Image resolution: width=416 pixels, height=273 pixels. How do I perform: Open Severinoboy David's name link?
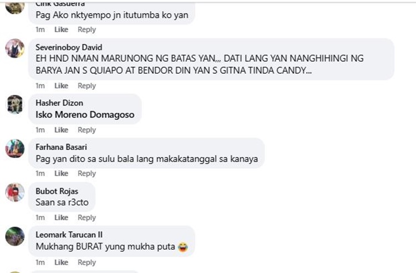[69, 47]
